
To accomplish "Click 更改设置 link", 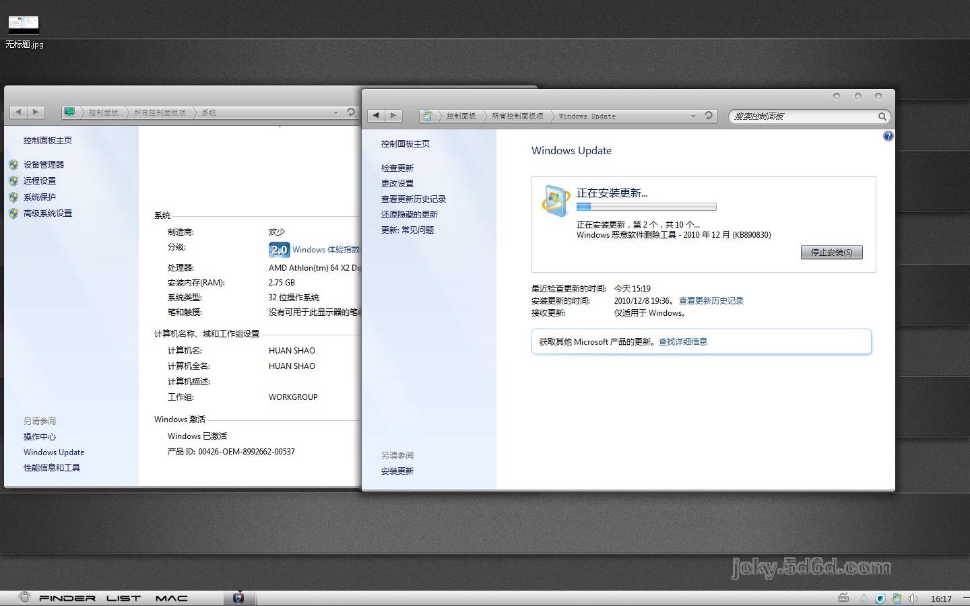I will [397, 184].
